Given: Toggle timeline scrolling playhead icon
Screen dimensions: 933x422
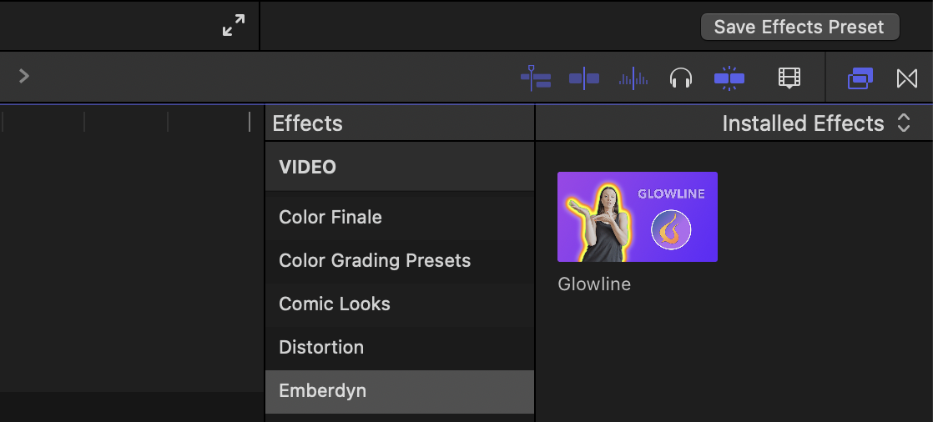Looking at the screenshot, I should click(535, 78).
